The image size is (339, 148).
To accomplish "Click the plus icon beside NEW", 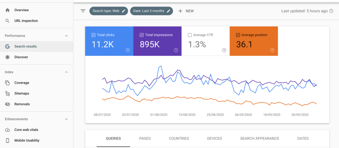I will pos(180,11).
